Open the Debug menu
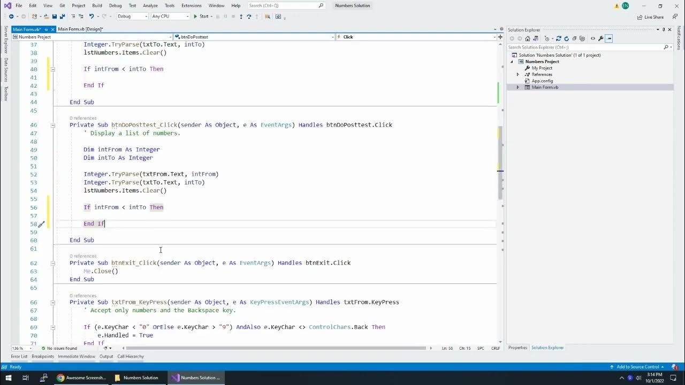 (x=115, y=5)
